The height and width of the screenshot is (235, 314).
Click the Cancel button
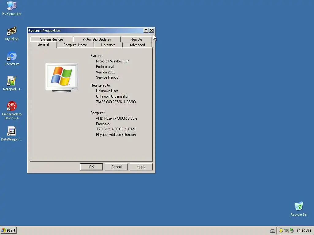click(x=116, y=167)
